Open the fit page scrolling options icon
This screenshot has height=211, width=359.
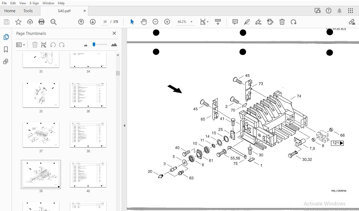click(204, 22)
